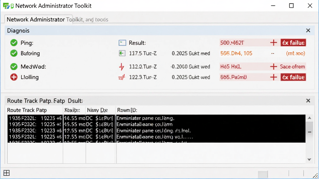This screenshot has width=319, height=179.
Task: Click the Sace ofrem link
Action: click(292, 67)
